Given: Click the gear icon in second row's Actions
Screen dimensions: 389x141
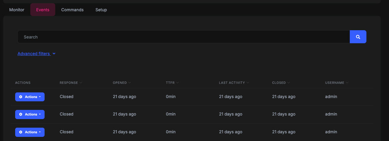Looking at the screenshot, I should tap(21, 114).
